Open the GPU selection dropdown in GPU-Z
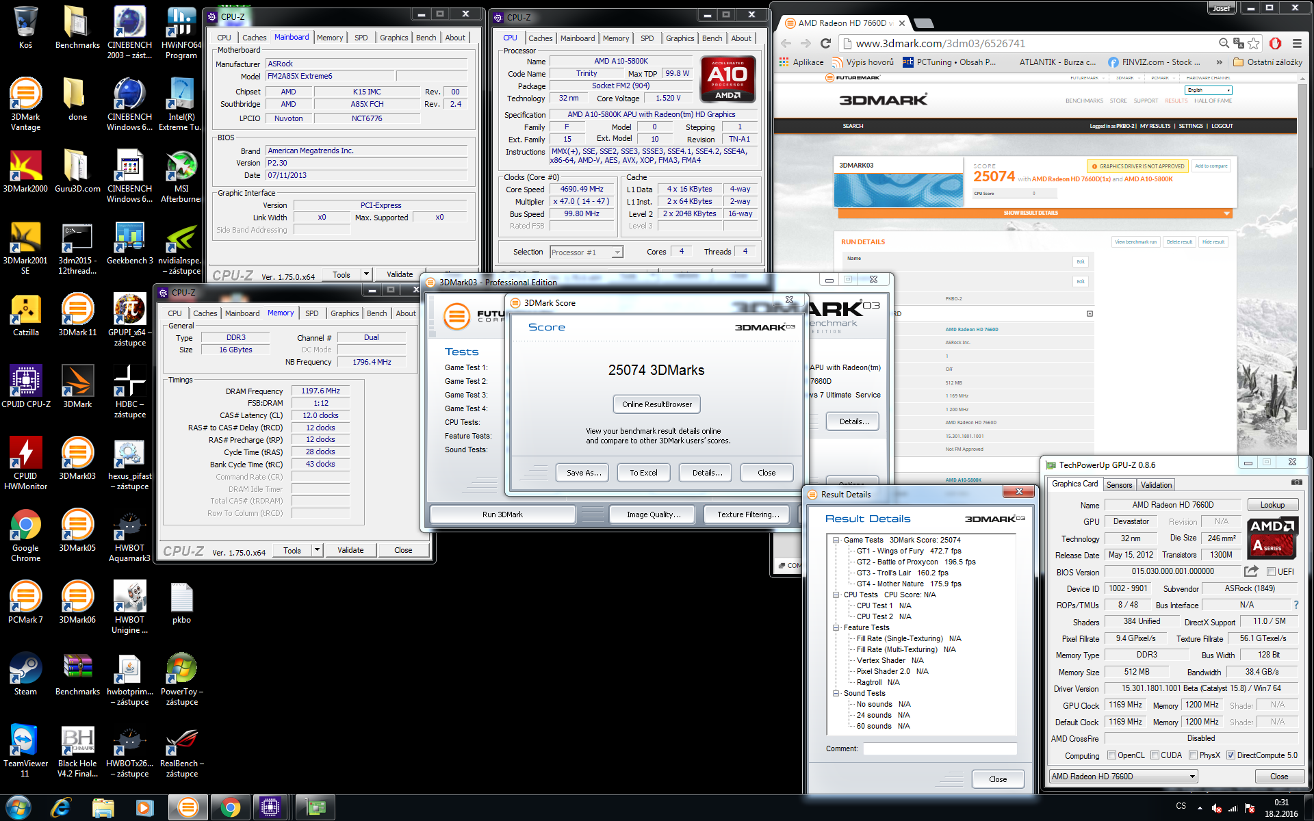This screenshot has height=821, width=1314. coord(1123,777)
